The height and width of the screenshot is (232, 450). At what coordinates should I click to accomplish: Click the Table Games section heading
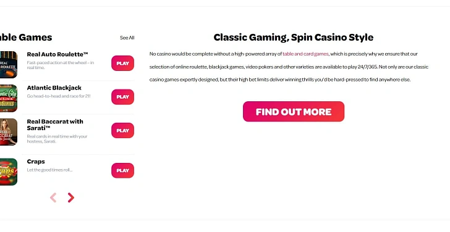point(26,38)
